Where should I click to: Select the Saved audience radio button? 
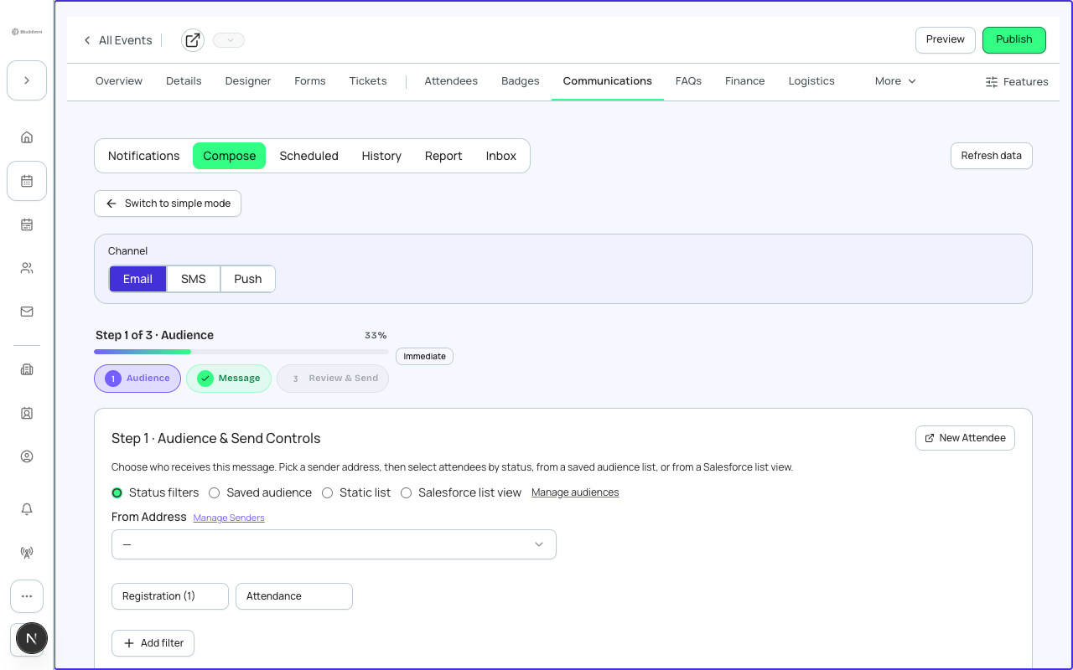pyautogui.click(x=215, y=492)
